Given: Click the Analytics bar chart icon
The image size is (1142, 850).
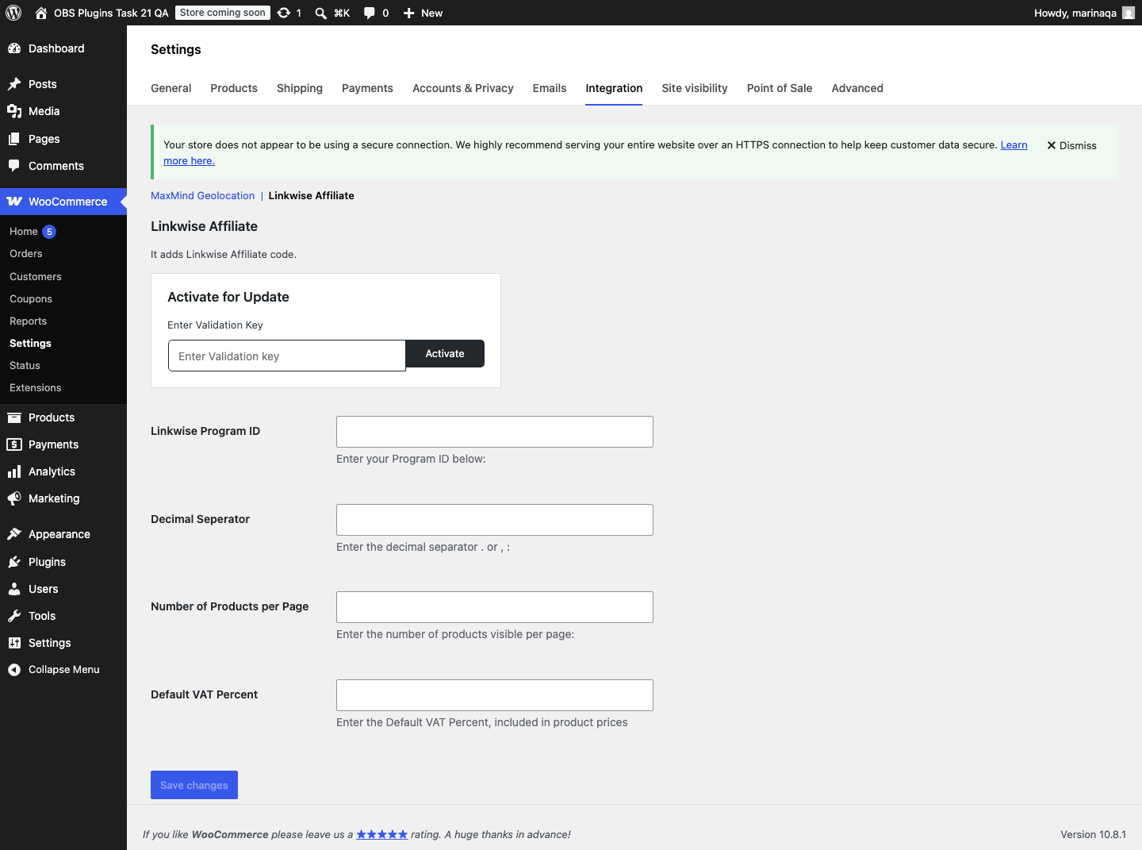Looking at the screenshot, I should (14, 471).
